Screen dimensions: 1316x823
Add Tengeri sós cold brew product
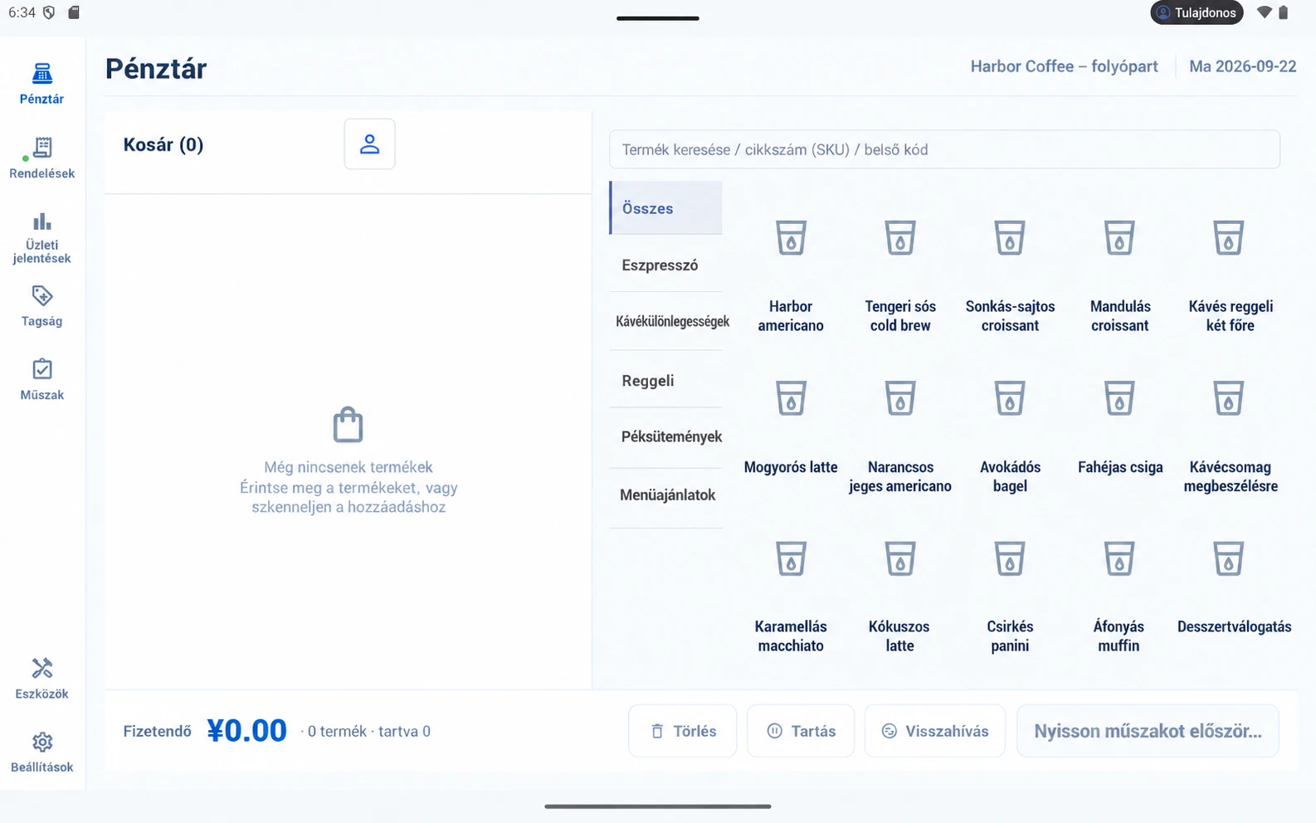point(900,275)
